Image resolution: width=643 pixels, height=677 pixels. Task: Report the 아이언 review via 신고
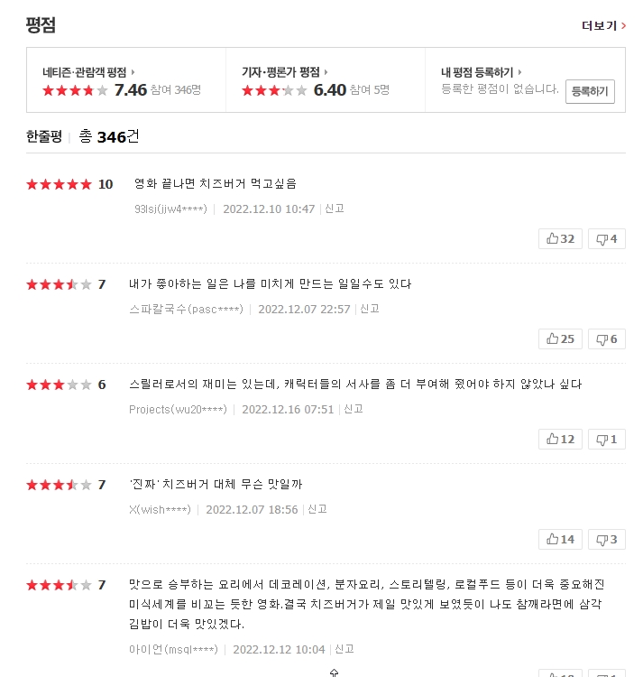[344, 649]
